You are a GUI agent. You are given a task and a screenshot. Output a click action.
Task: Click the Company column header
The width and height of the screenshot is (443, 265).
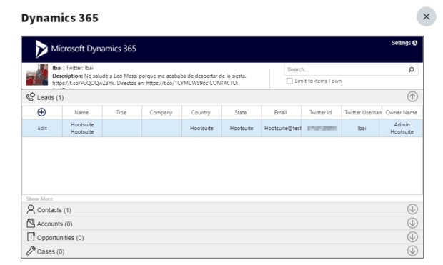(x=161, y=112)
